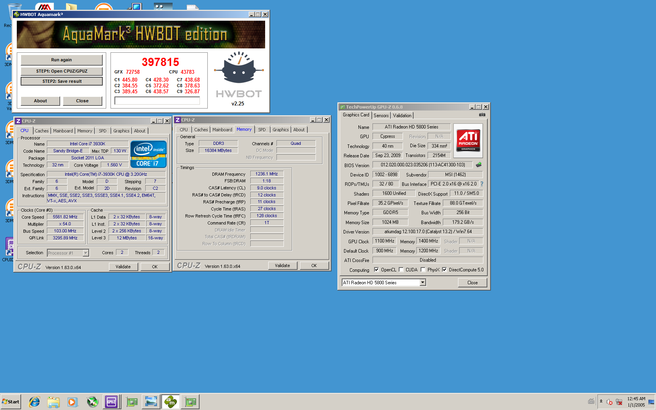656x410 pixels.
Task: Click Close button in Aquamark window
Action: 82,101
